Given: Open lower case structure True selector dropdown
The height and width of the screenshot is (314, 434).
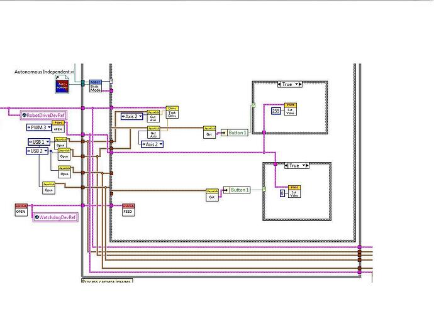Looking at the screenshot, I should (x=304, y=166).
